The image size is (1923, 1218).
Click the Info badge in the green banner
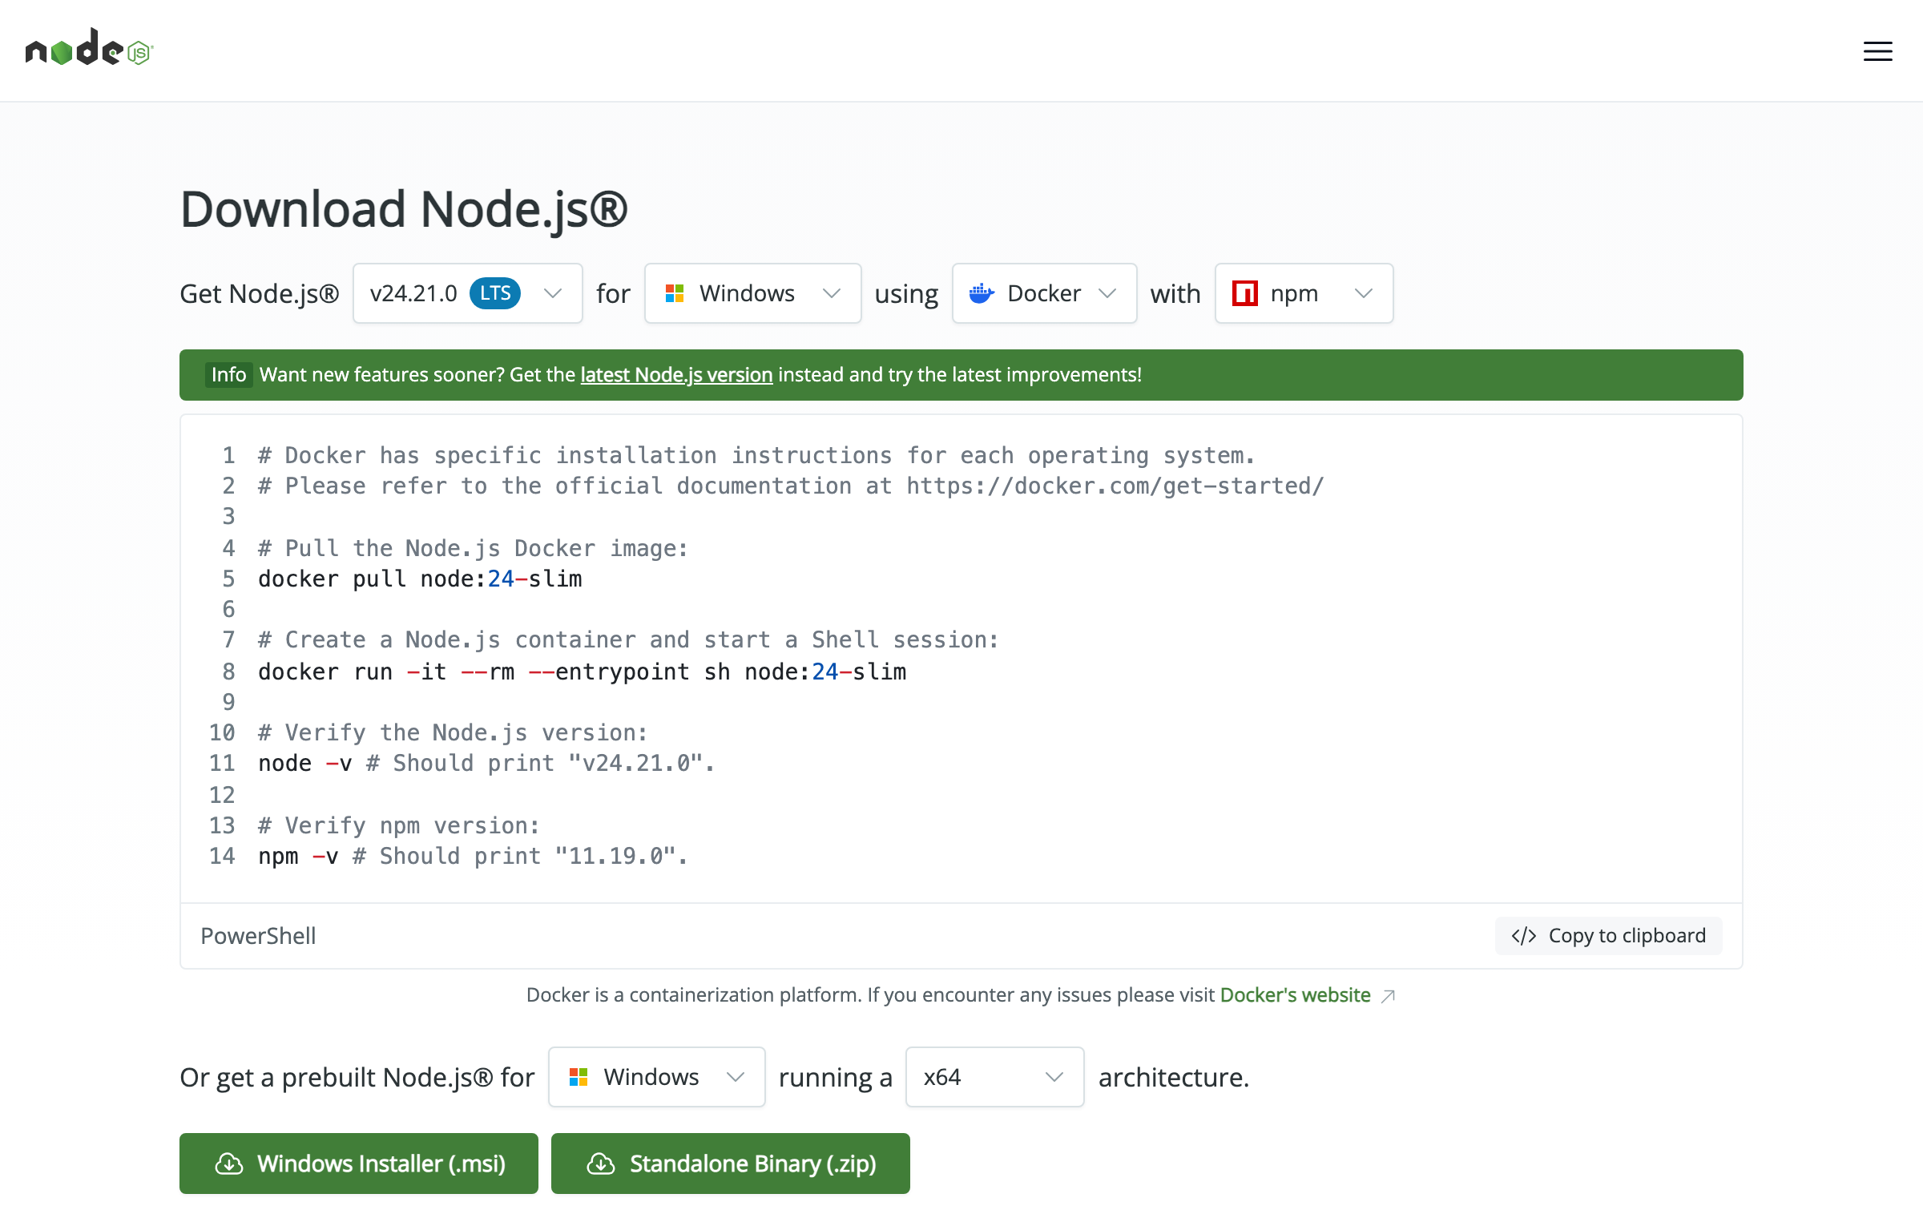(x=228, y=375)
